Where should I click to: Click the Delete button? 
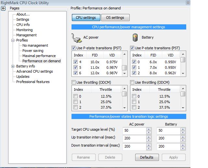pos(110,157)
